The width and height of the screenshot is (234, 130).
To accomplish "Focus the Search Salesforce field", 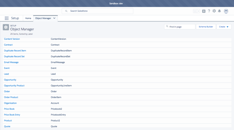I will point(97,11).
